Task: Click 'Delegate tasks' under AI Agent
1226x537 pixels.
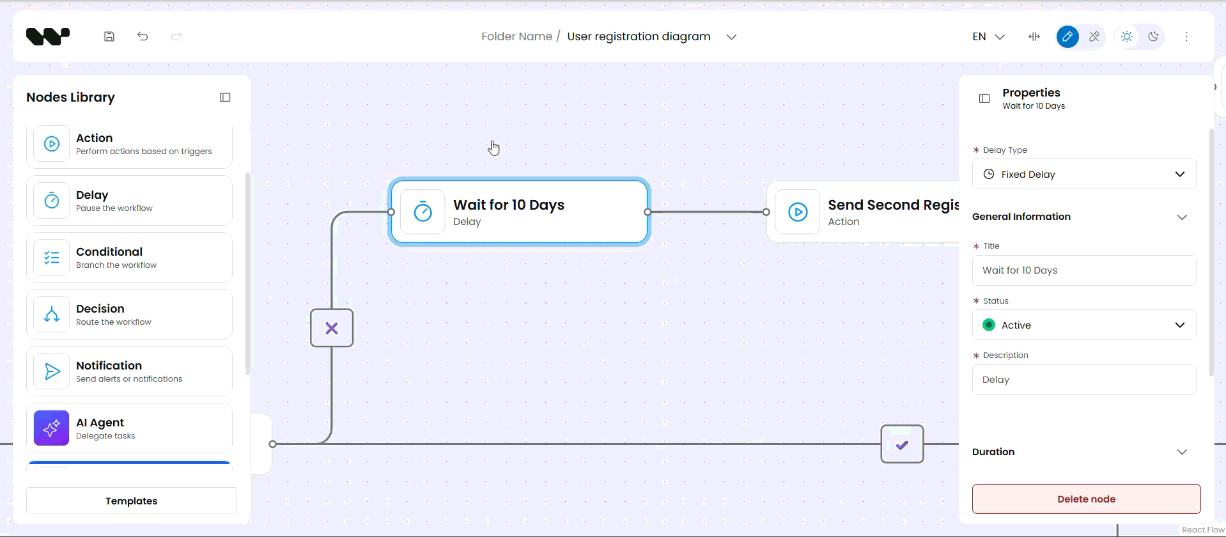Action: 105,436
